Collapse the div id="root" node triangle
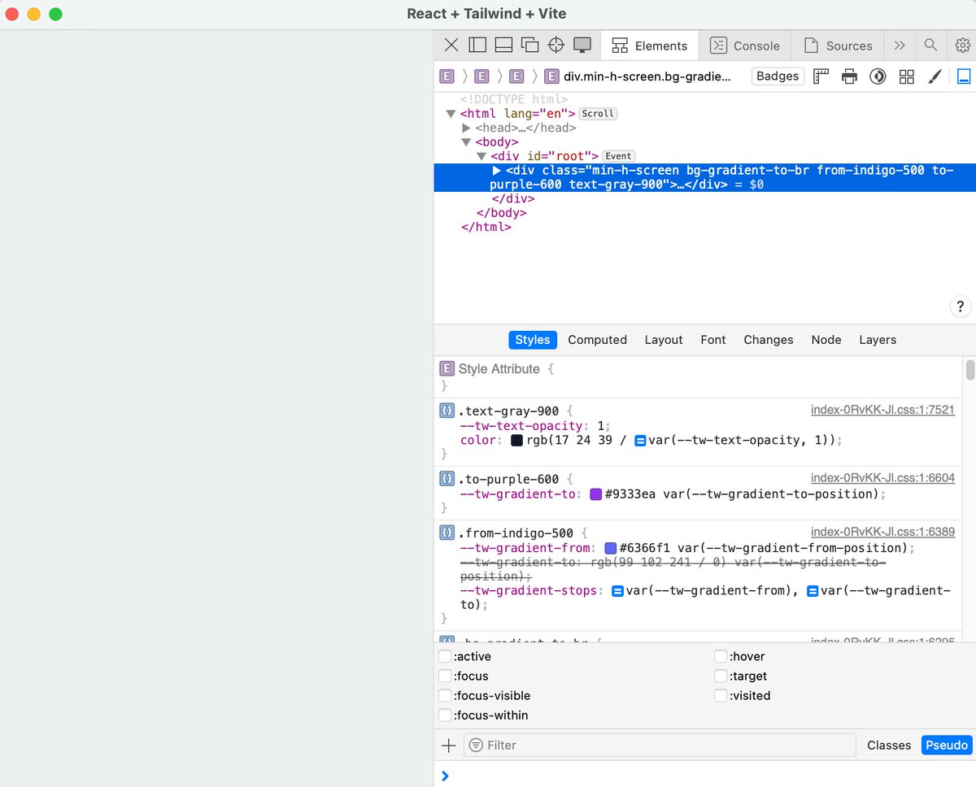The height and width of the screenshot is (787, 976). point(481,156)
